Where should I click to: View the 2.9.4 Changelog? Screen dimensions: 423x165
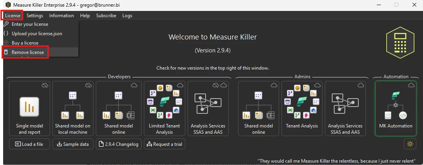pos(119,144)
